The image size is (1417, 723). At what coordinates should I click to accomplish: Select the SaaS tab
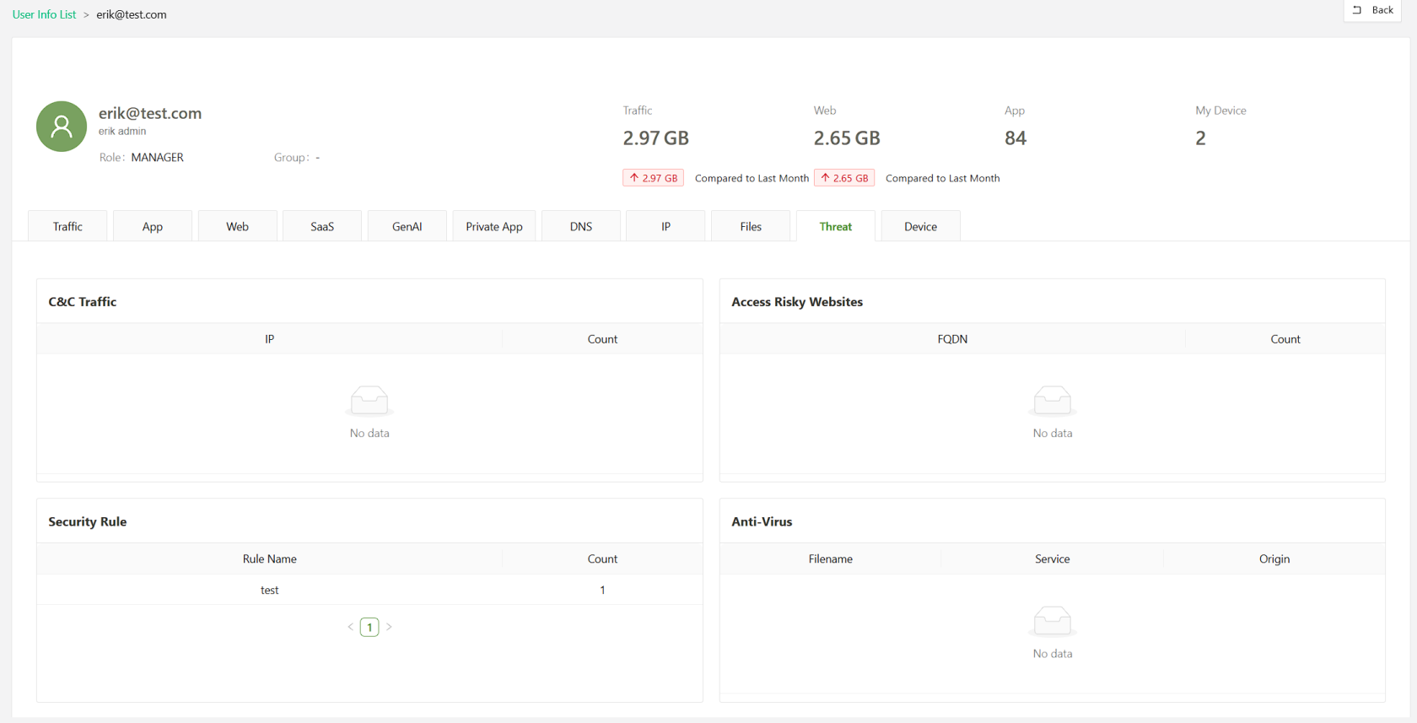[322, 226]
